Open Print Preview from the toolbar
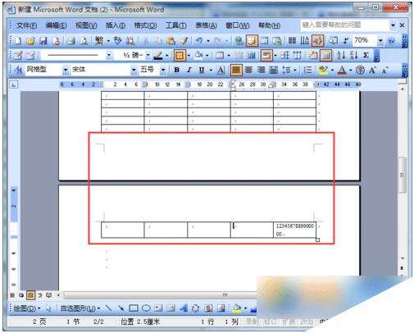The width and height of the screenshot is (414, 333). 84,41
